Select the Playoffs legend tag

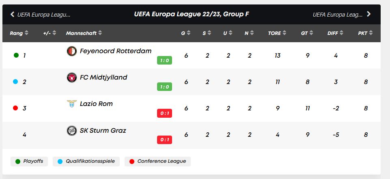pos(29,162)
